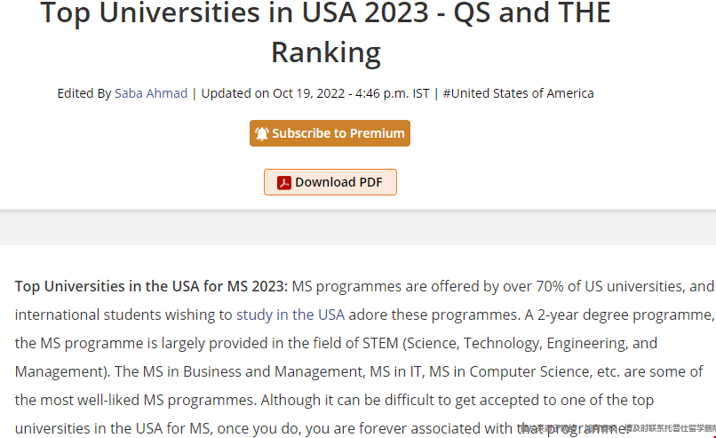Viewport: 716px width, 438px height.
Task: Open Saba Ahmad's author profile link
Action: pyautogui.click(x=151, y=93)
